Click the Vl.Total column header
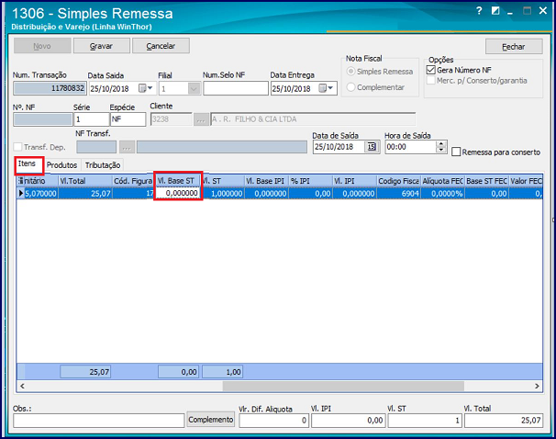The image size is (556, 439). pyautogui.click(x=85, y=181)
